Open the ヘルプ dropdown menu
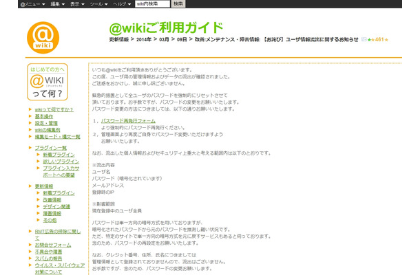This screenshot has height=275, width=420. (122, 4)
